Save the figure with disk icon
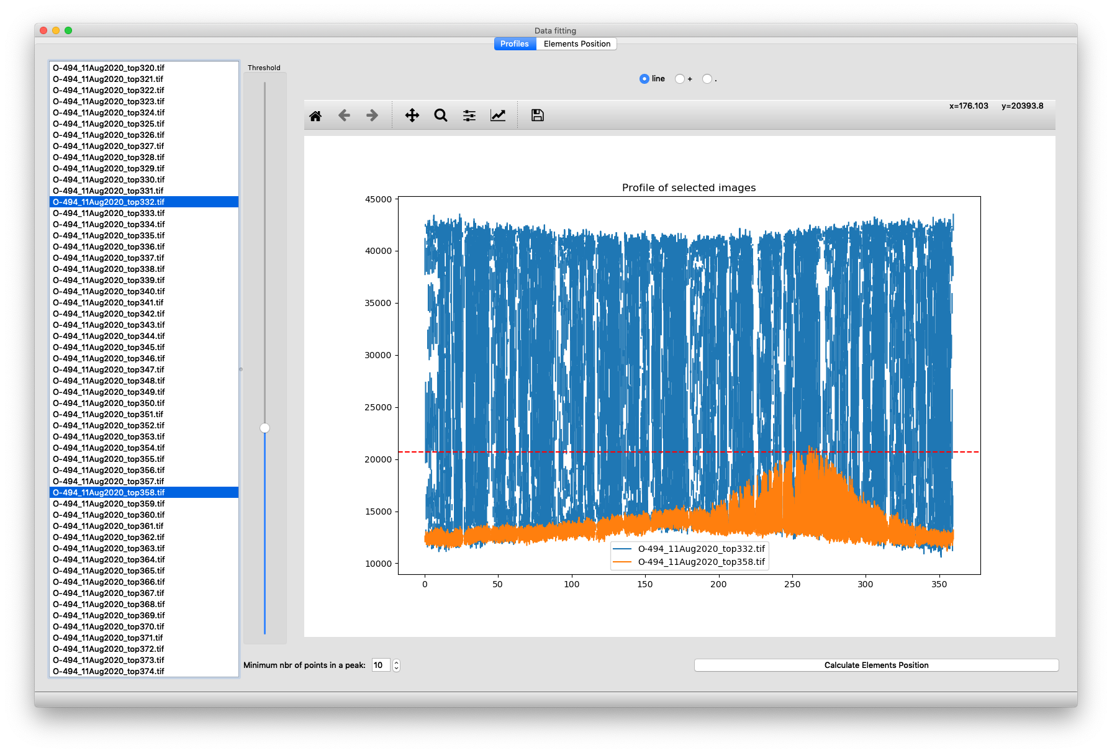This screenshot has width=1112, height=753. point(537,115)
